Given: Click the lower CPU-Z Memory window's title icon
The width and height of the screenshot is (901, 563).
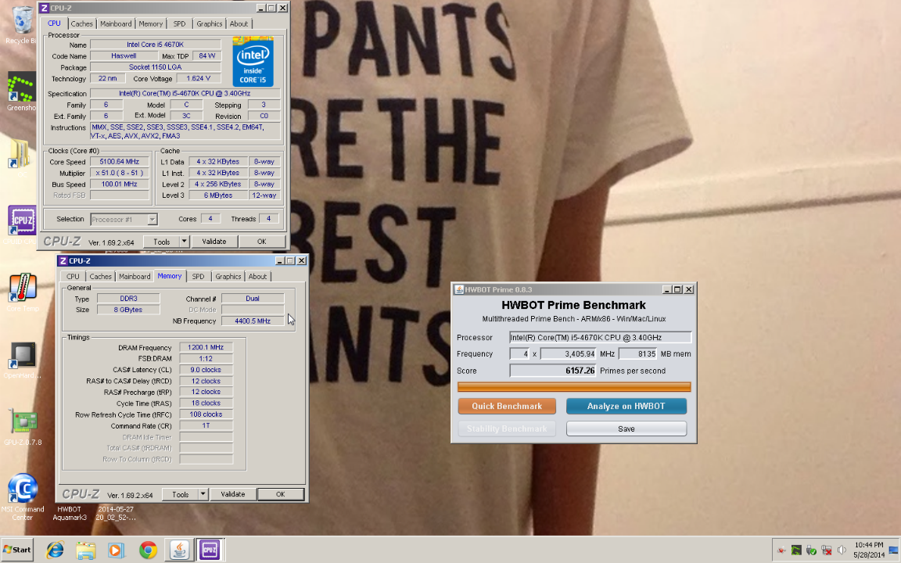Looking at the screenshot, I should coord(63,261).
